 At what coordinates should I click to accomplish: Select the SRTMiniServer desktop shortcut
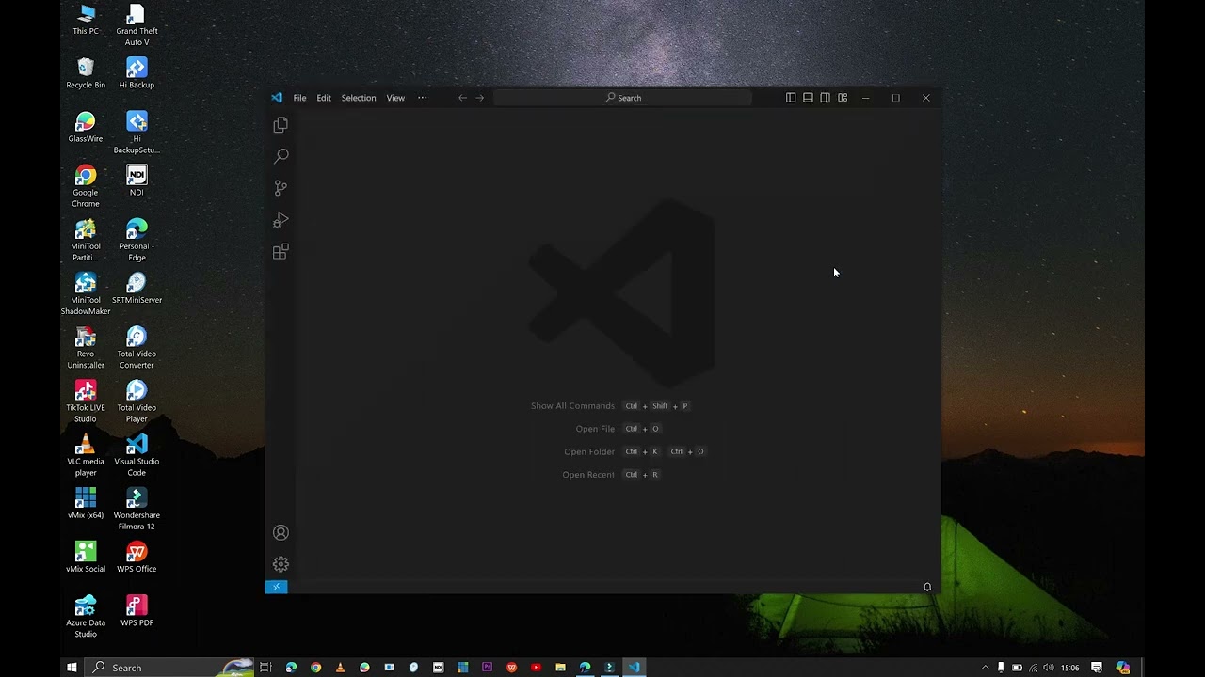pyautogui.click(x=137, y=288)
